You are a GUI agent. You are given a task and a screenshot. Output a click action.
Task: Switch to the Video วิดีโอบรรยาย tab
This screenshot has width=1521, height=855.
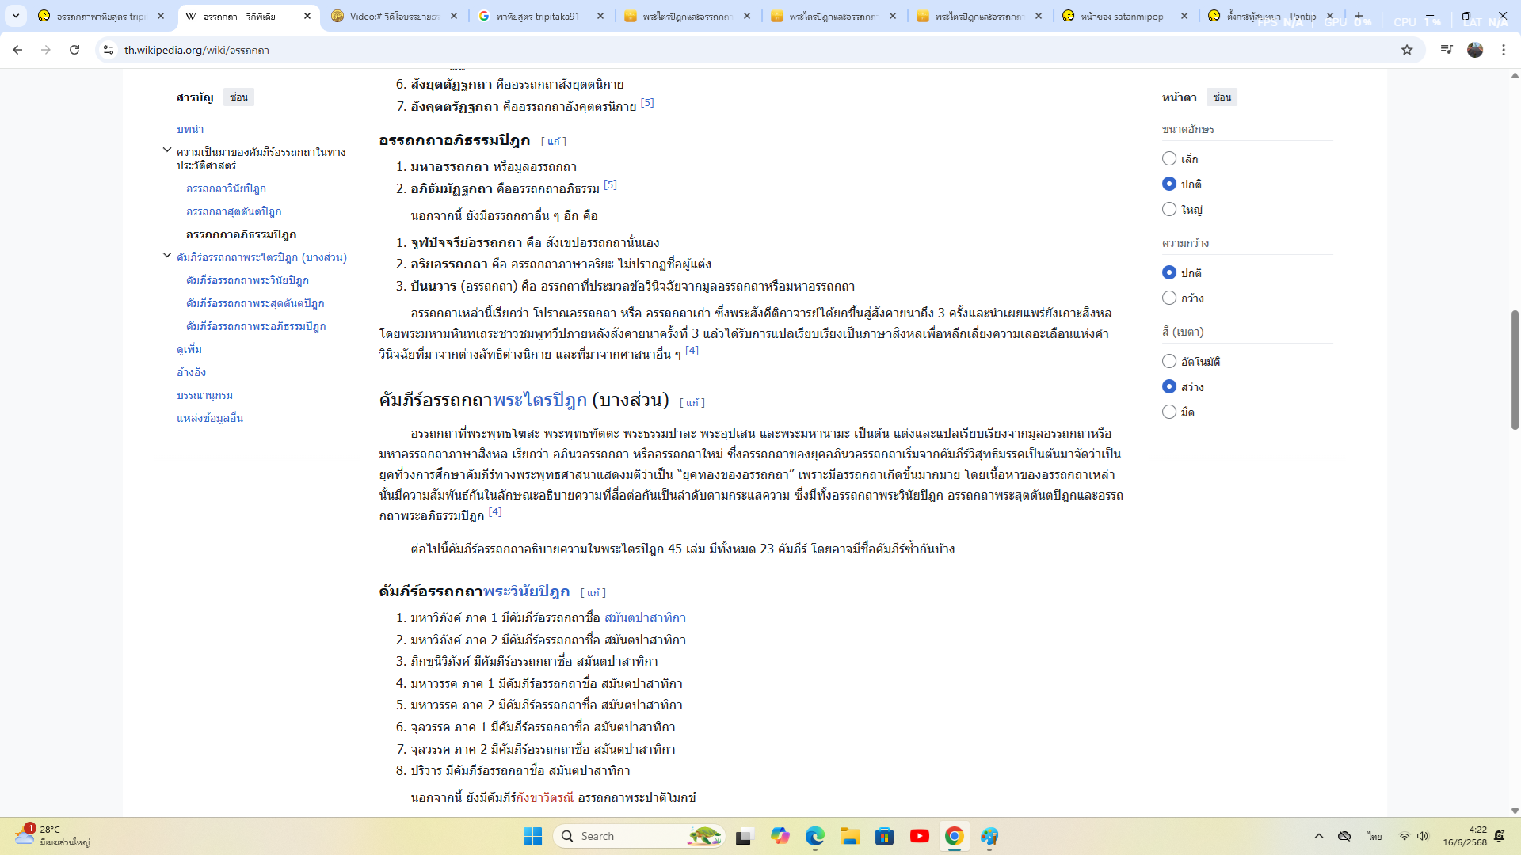click(x=394, y=16)
